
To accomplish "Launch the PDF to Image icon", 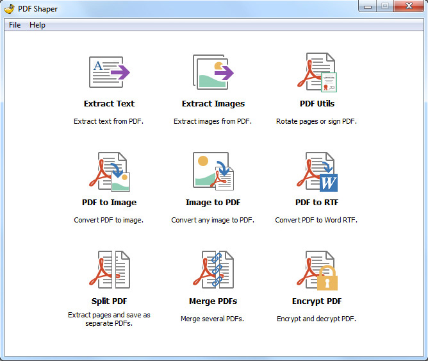I will (109, 171).
